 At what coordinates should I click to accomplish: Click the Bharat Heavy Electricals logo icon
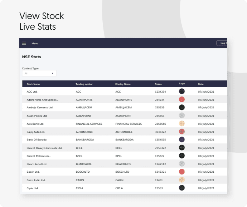coord(182,148)
